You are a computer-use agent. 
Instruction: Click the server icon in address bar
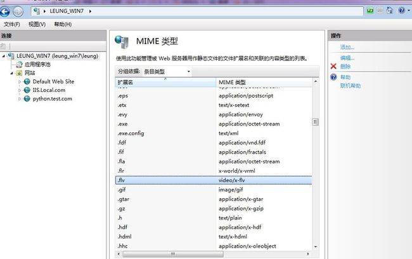(x=37, y=11)
